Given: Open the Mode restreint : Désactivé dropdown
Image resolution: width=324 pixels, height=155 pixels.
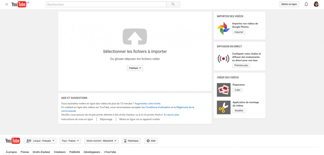Looking at the screenshot, I should (x=101, y=141).
